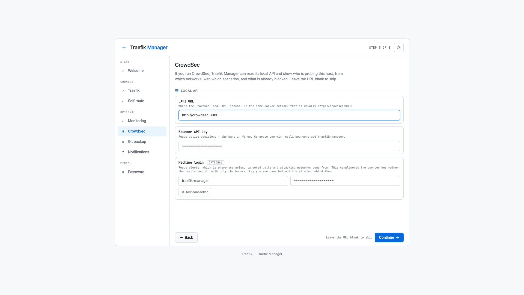Click the checkmark icon next to Monitoring
Viewport: 524px width, 295px height.
tap(123, 121)
